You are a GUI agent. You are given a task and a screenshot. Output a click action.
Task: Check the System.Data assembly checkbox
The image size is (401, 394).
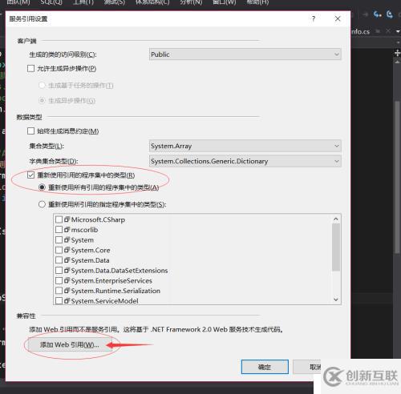[x=59, y=260]
